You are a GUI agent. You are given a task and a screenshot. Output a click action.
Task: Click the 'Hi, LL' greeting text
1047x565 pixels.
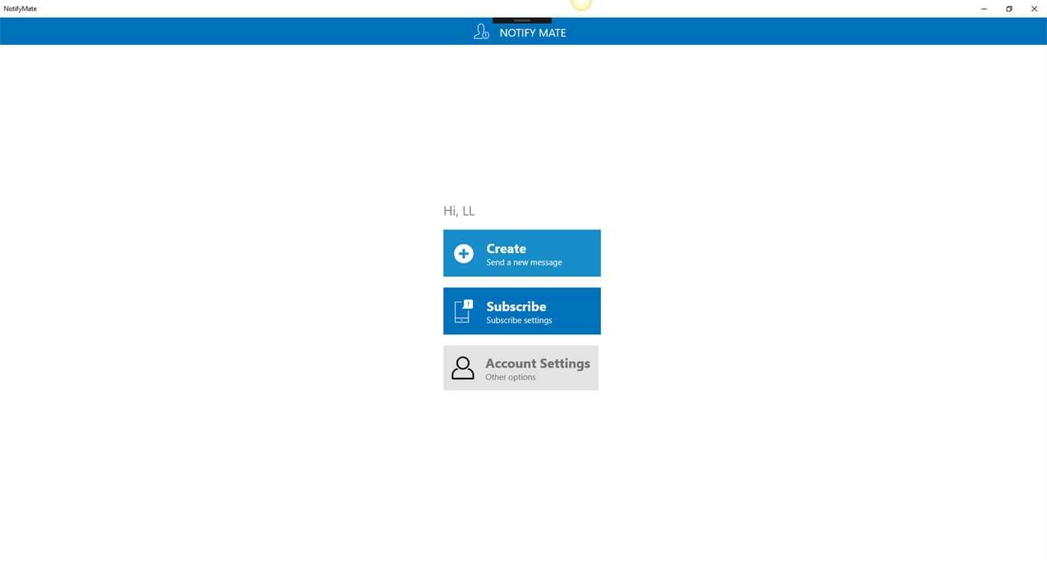459,210
